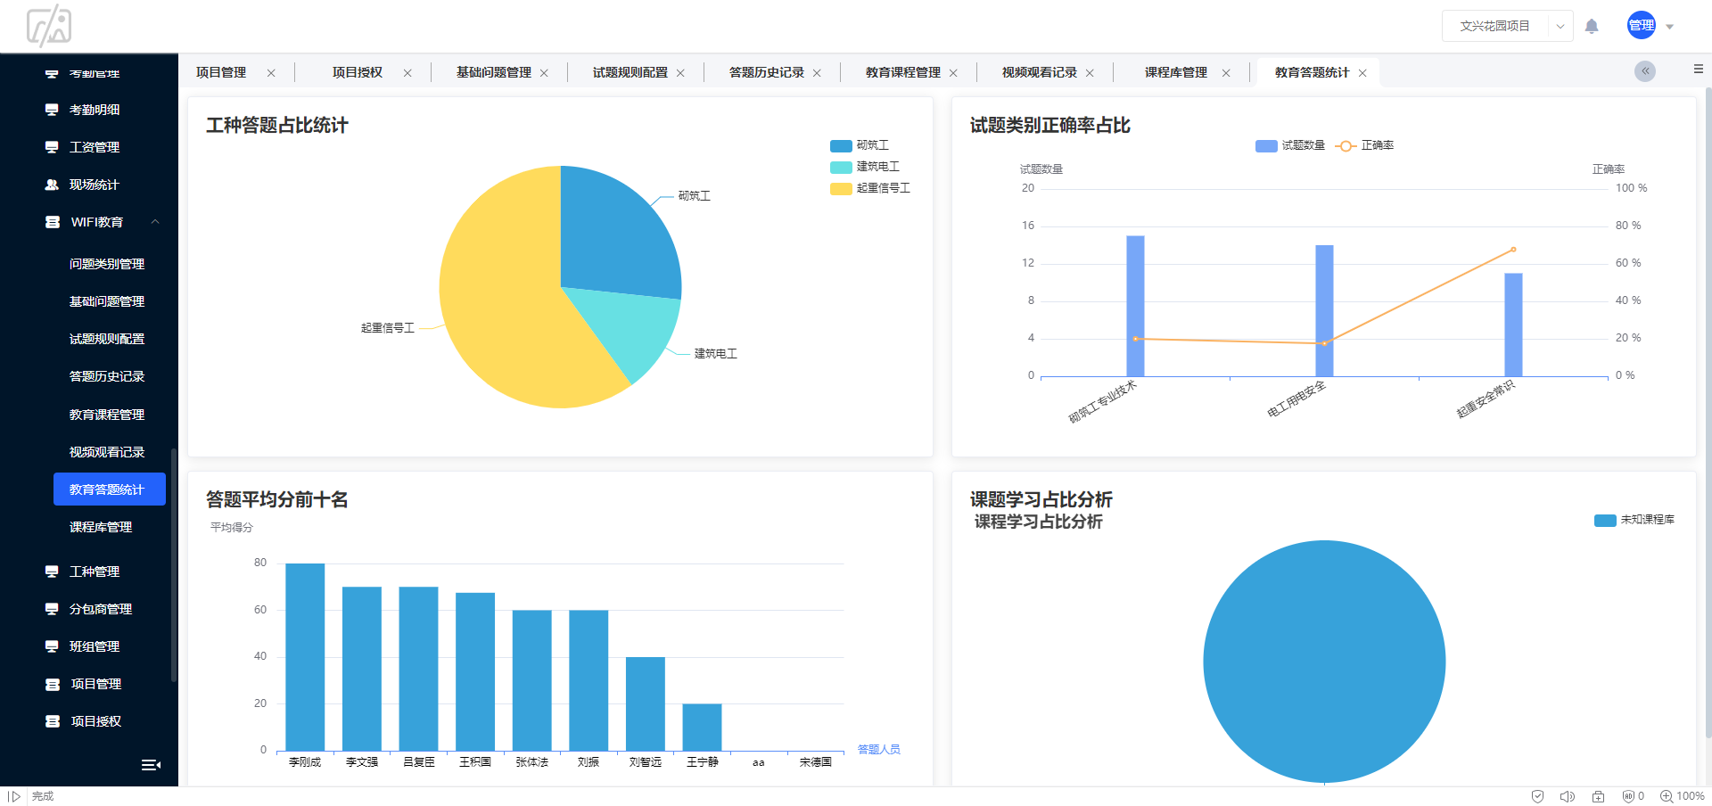Click the notification bell icon
This screenshot has width=1712, height=806.
pyautogui.click(x=1593, y=26)
